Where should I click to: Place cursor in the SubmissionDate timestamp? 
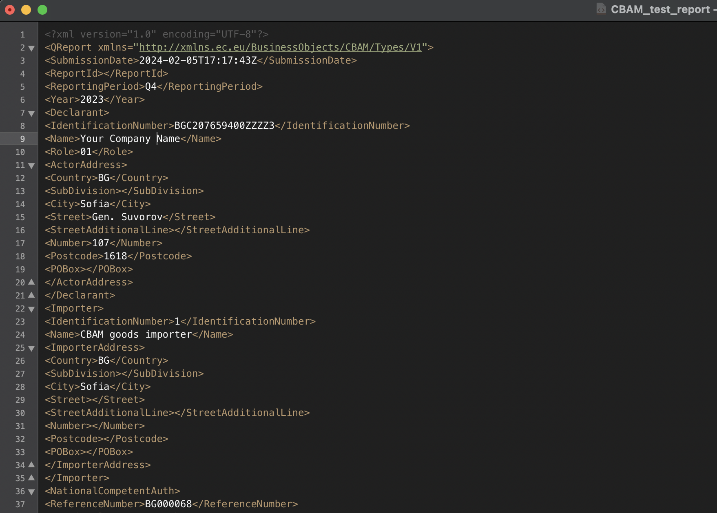[198, 60]
